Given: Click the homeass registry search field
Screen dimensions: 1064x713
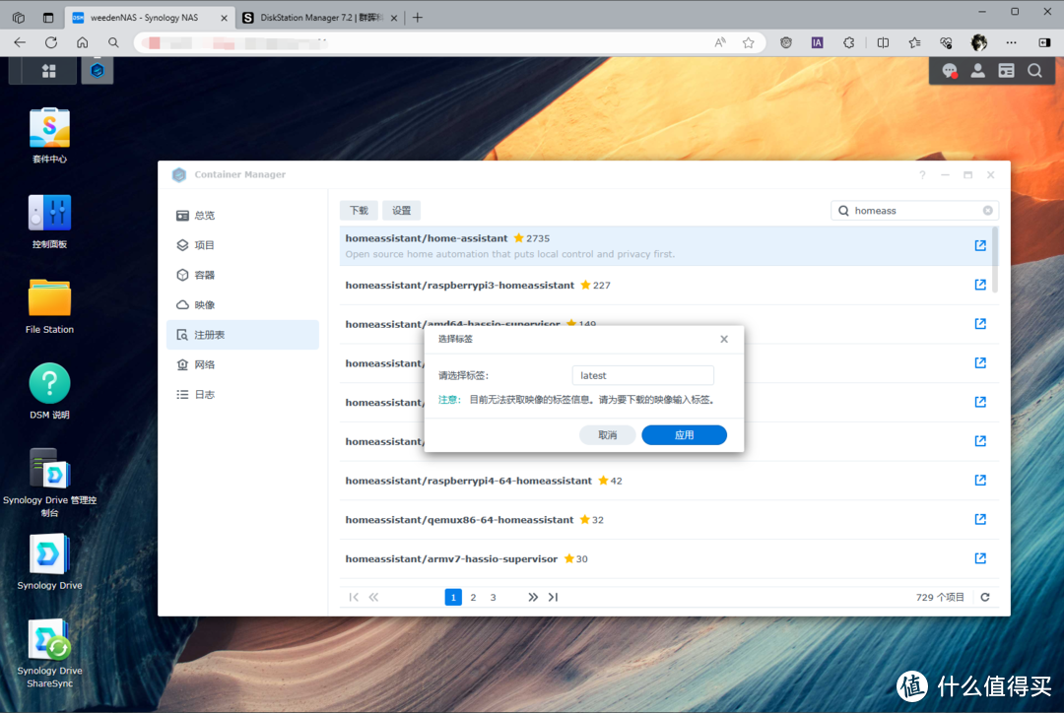Looking at the screenshot, I should [914, 211].
